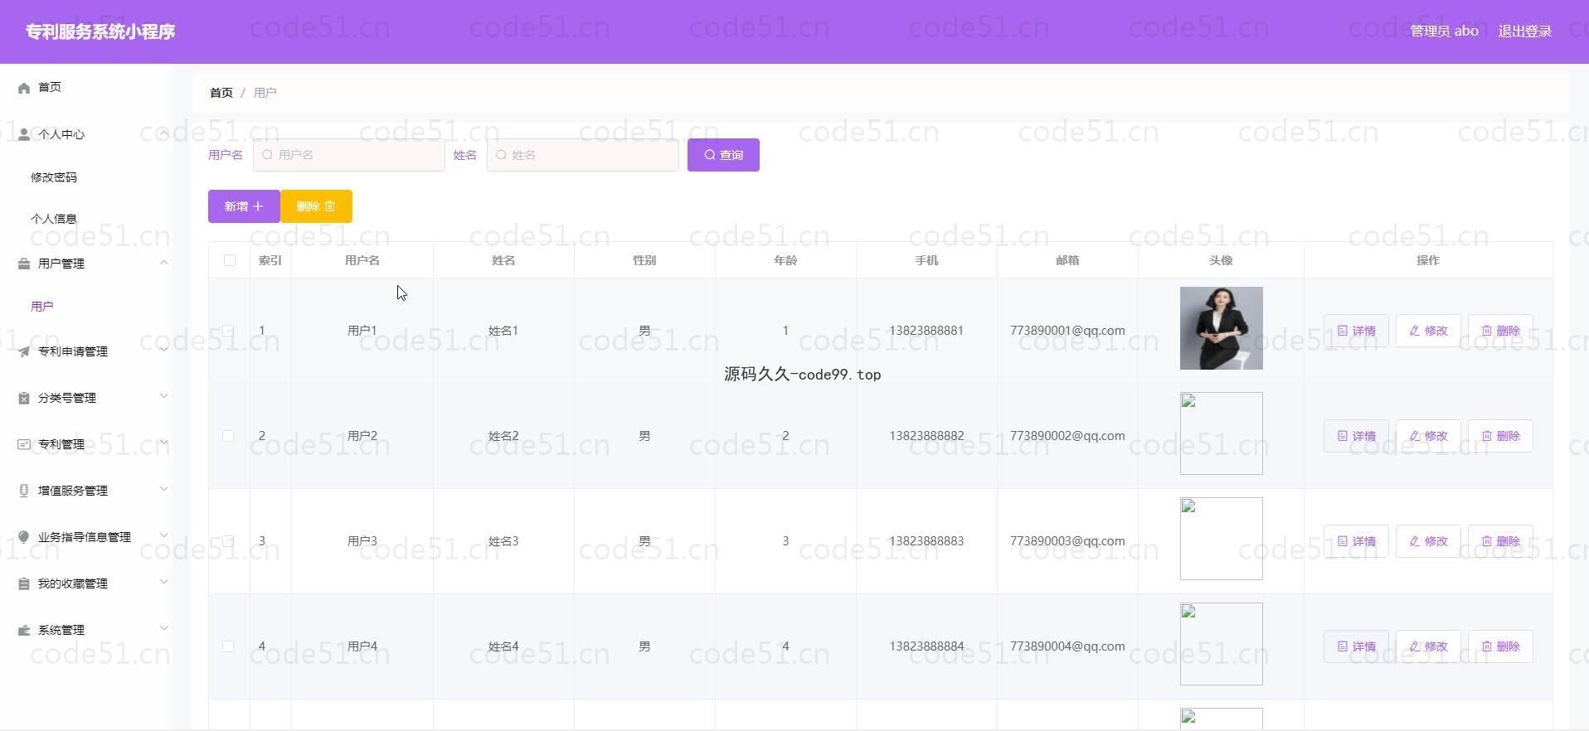Click 修改 for 用户1

[x=1428, y=331]
